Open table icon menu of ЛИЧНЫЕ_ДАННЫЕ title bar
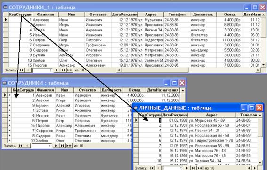This screenshot has height=170, width=267. point(136,108)
